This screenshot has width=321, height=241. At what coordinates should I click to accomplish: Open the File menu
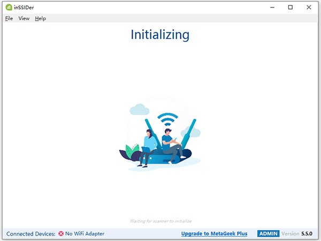pyautogui.click(x=9, y=18)
